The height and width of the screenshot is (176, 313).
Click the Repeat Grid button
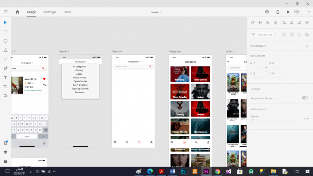pyautogui.click(x=262, y=35)
